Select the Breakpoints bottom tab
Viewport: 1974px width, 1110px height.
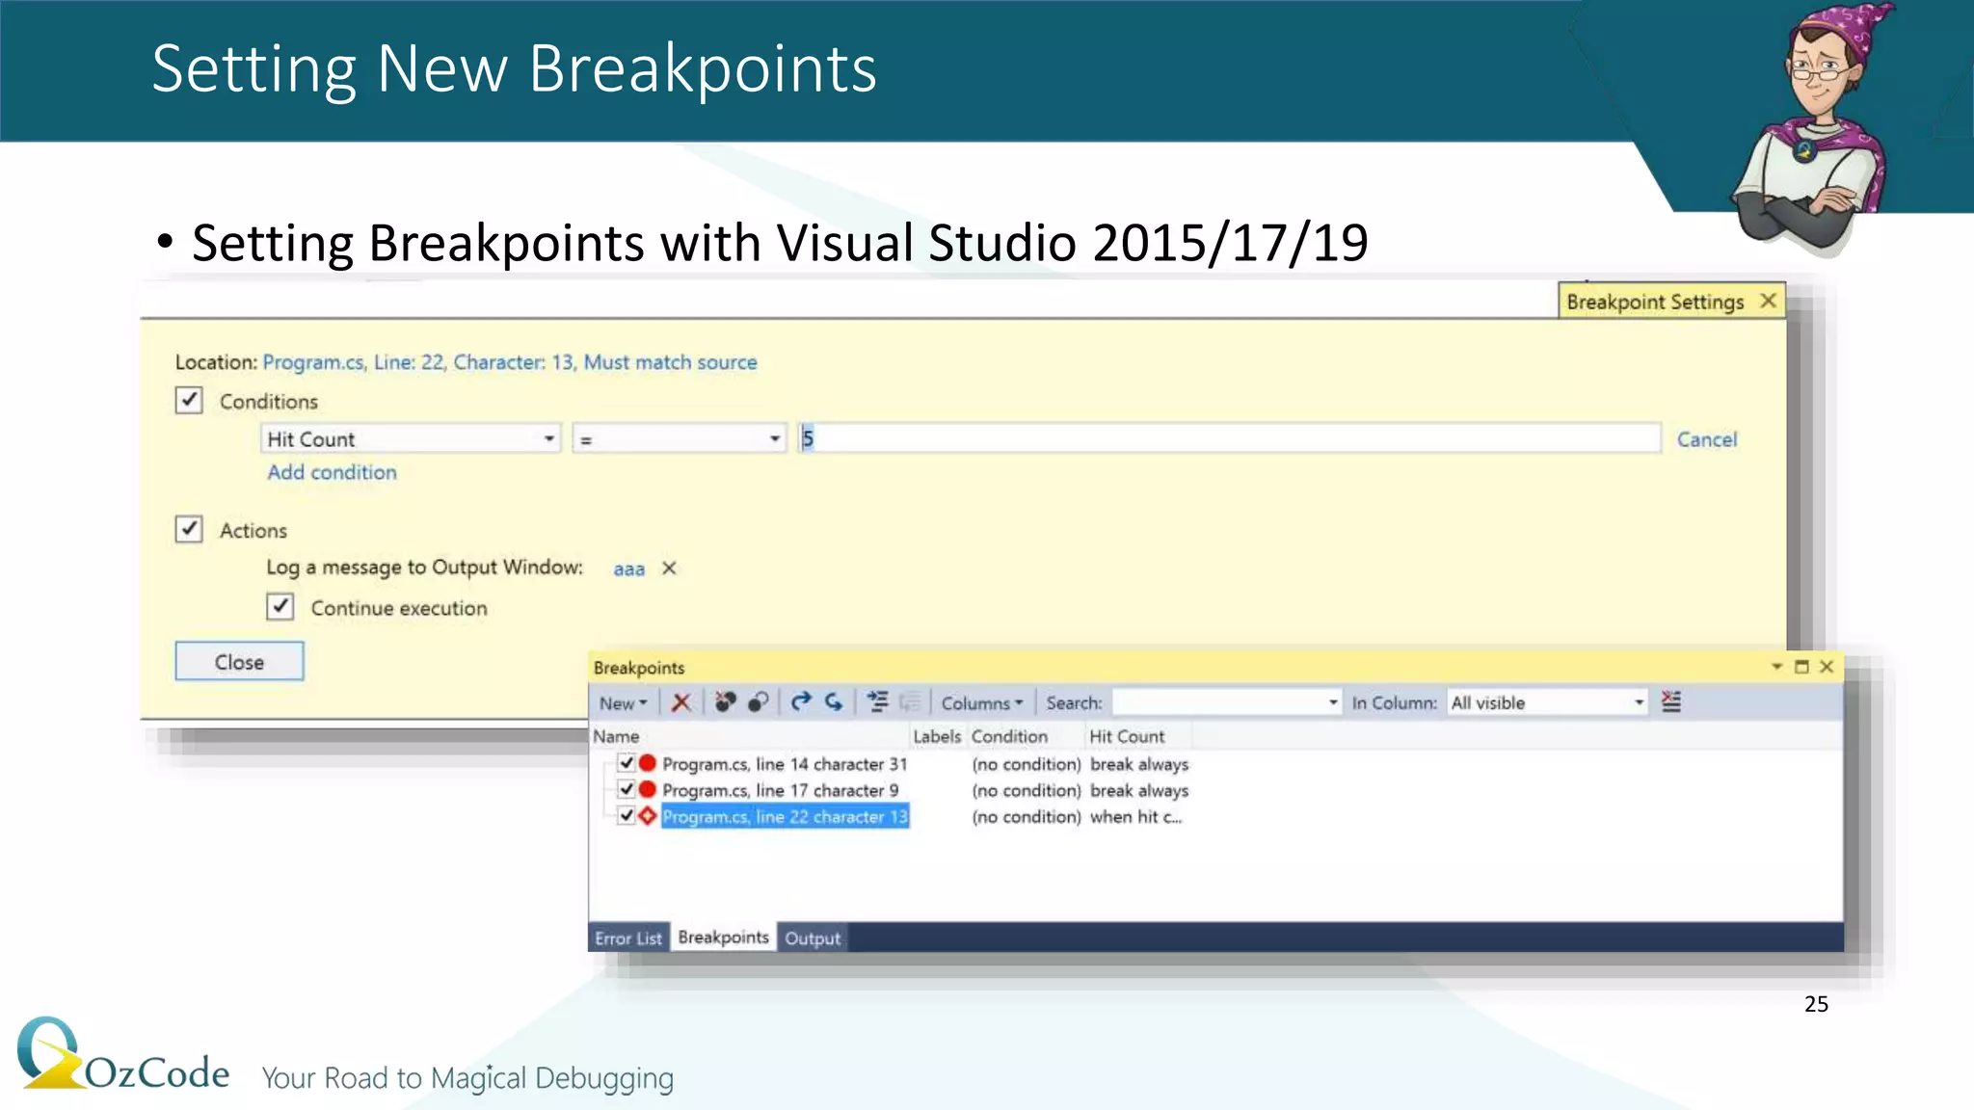pos(723,938)
